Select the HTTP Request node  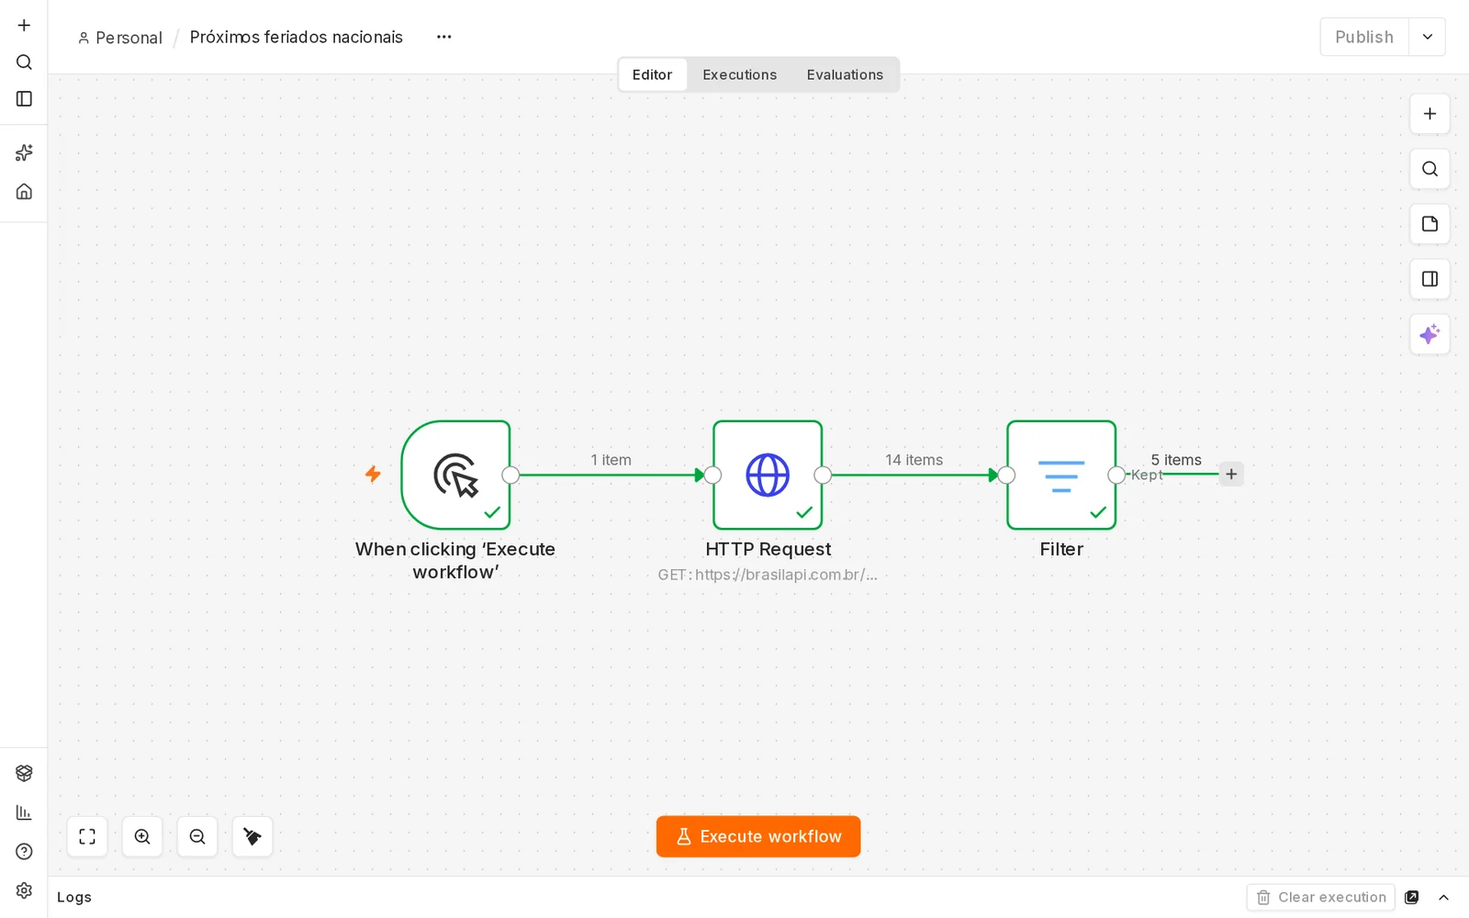[768, 475]
